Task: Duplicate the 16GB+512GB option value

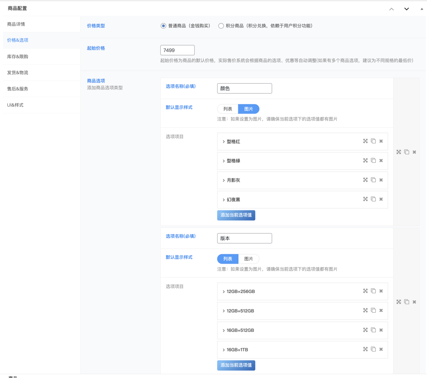Action: tap(373, 330)
